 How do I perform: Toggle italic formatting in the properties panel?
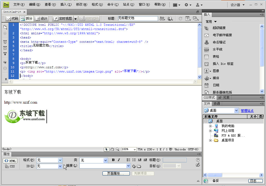(119, 160)
